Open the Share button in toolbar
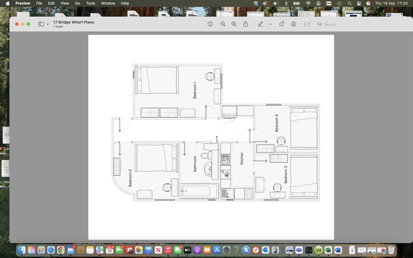The image size is (413, 258). (246, 24)
